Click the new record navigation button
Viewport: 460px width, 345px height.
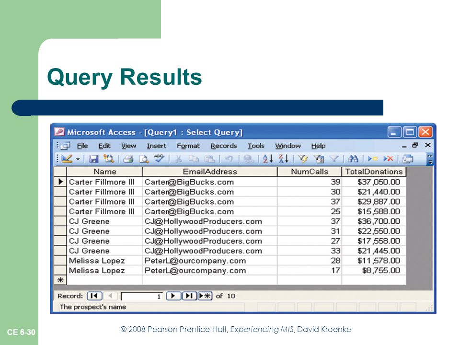pos(205,296)
